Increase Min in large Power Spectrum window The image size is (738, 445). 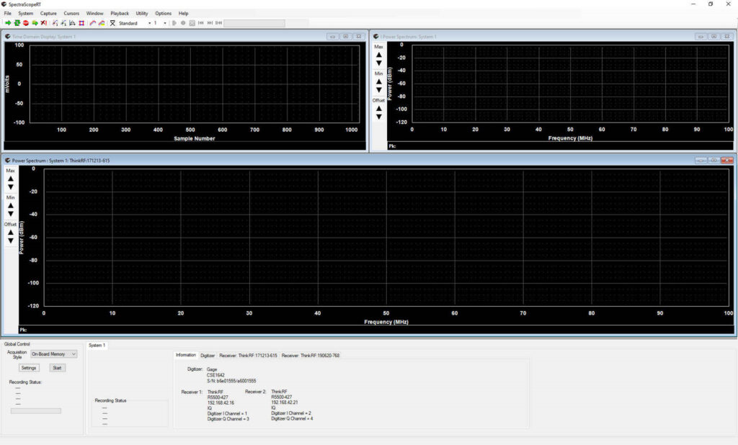10,205
